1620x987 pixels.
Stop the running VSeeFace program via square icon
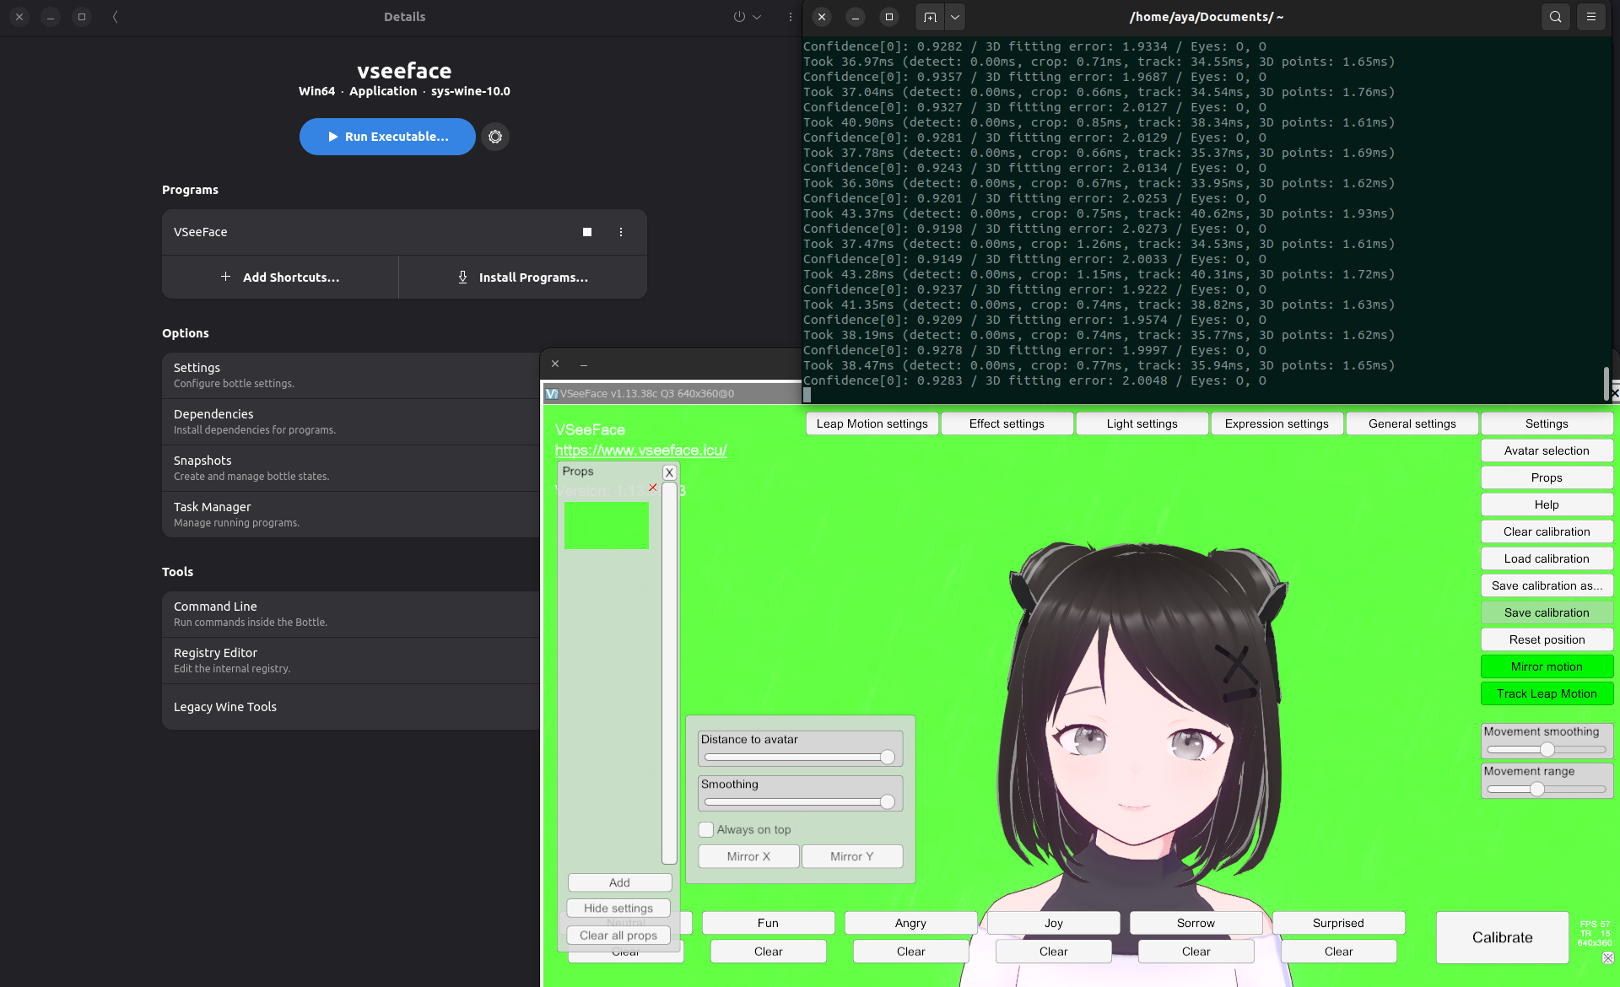(587, 232)
